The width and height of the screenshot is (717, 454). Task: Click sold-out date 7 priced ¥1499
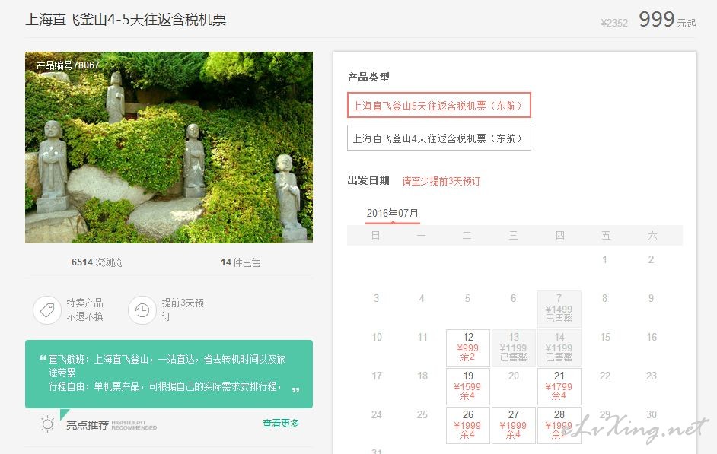click(559, 309)
